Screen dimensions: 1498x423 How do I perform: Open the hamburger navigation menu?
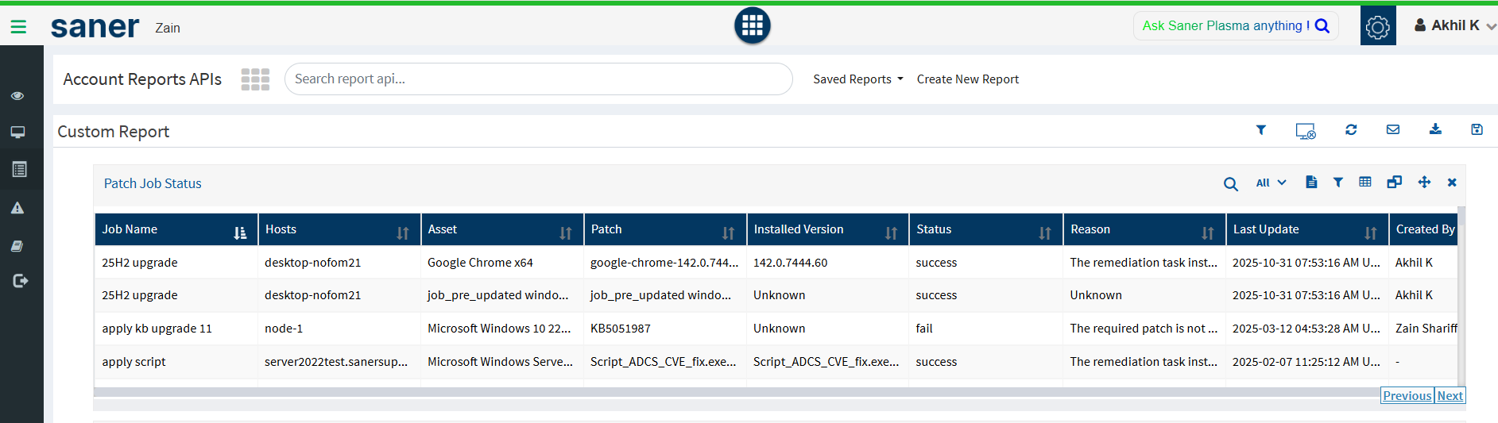pos(18,27)
